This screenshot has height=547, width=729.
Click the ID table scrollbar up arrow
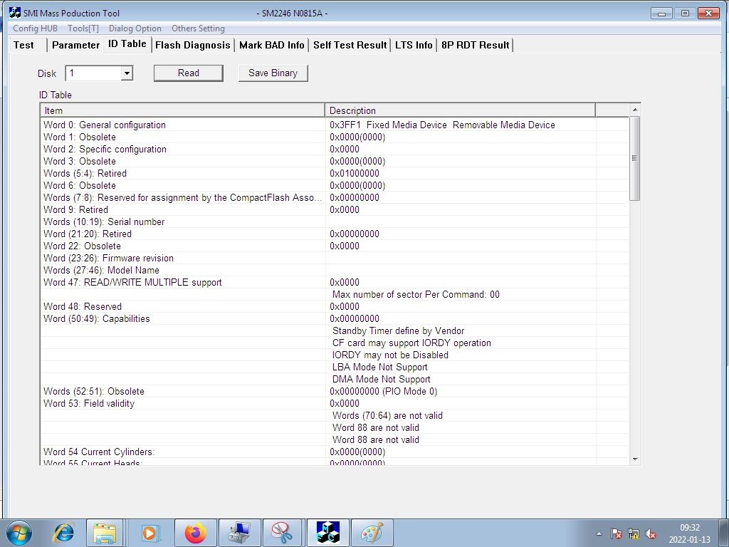[634, 110]
